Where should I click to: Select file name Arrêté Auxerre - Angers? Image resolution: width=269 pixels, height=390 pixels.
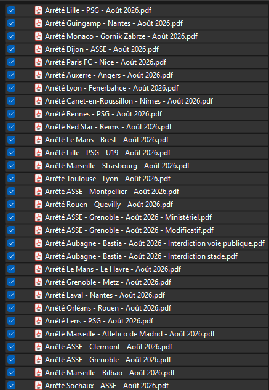pyautogui.click(x=109, y=75)
